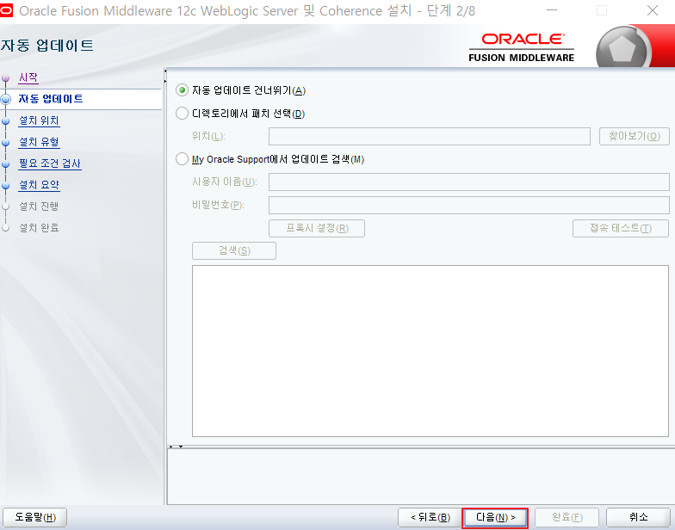Click the bottom message pane
The width and height of the screenshot is (675, 530).
[x=420, y=477]
